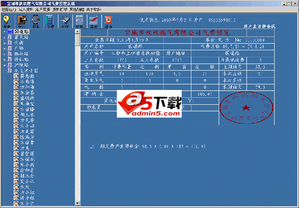Click the 滞纳金 amount 105.47
This screenshot has height=208, width=299.
coord(205,94)
